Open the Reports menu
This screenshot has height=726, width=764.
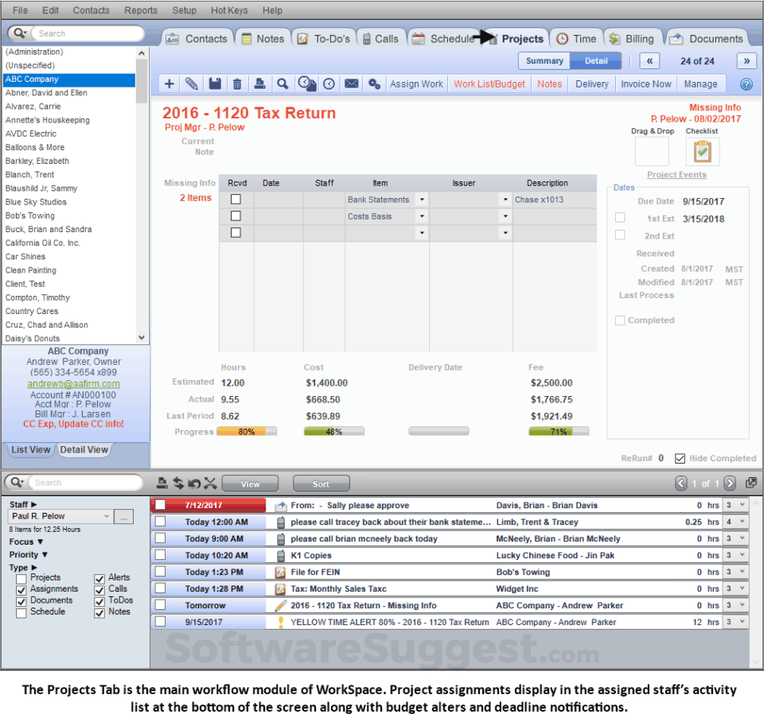click(x=140, y=10)
